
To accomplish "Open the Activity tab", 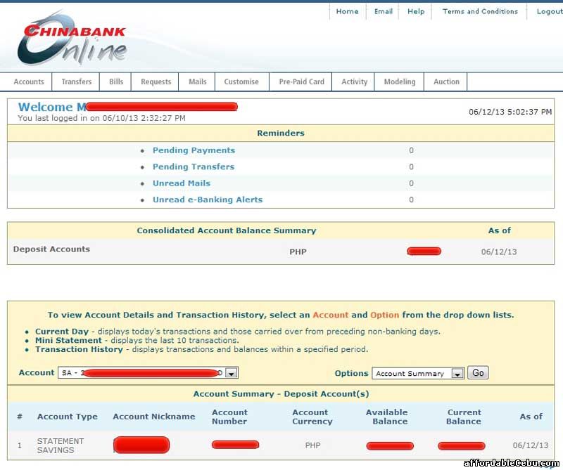I will (354, 81).
